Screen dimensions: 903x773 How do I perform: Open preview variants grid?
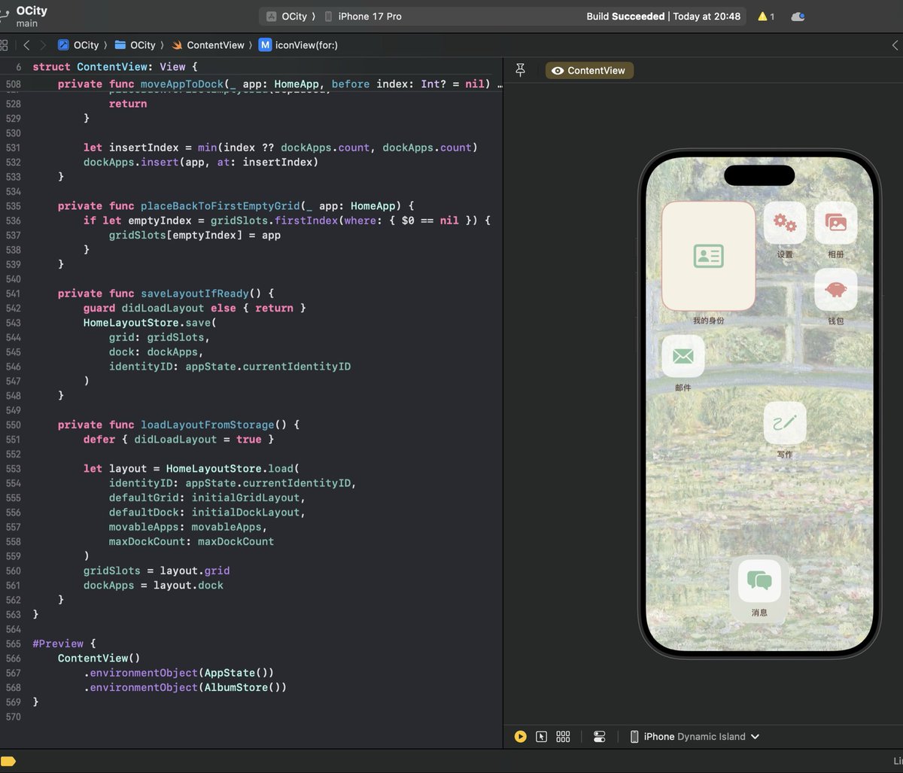(563, 737)
